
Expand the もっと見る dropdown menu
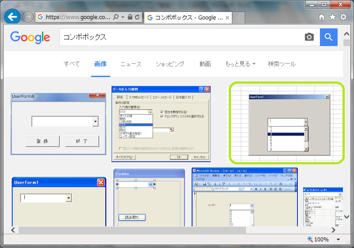pyautogui.click(x=240, y=64)
